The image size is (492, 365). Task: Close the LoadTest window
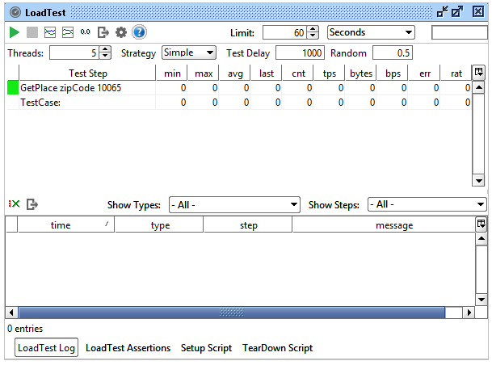[x=478, y=11]
